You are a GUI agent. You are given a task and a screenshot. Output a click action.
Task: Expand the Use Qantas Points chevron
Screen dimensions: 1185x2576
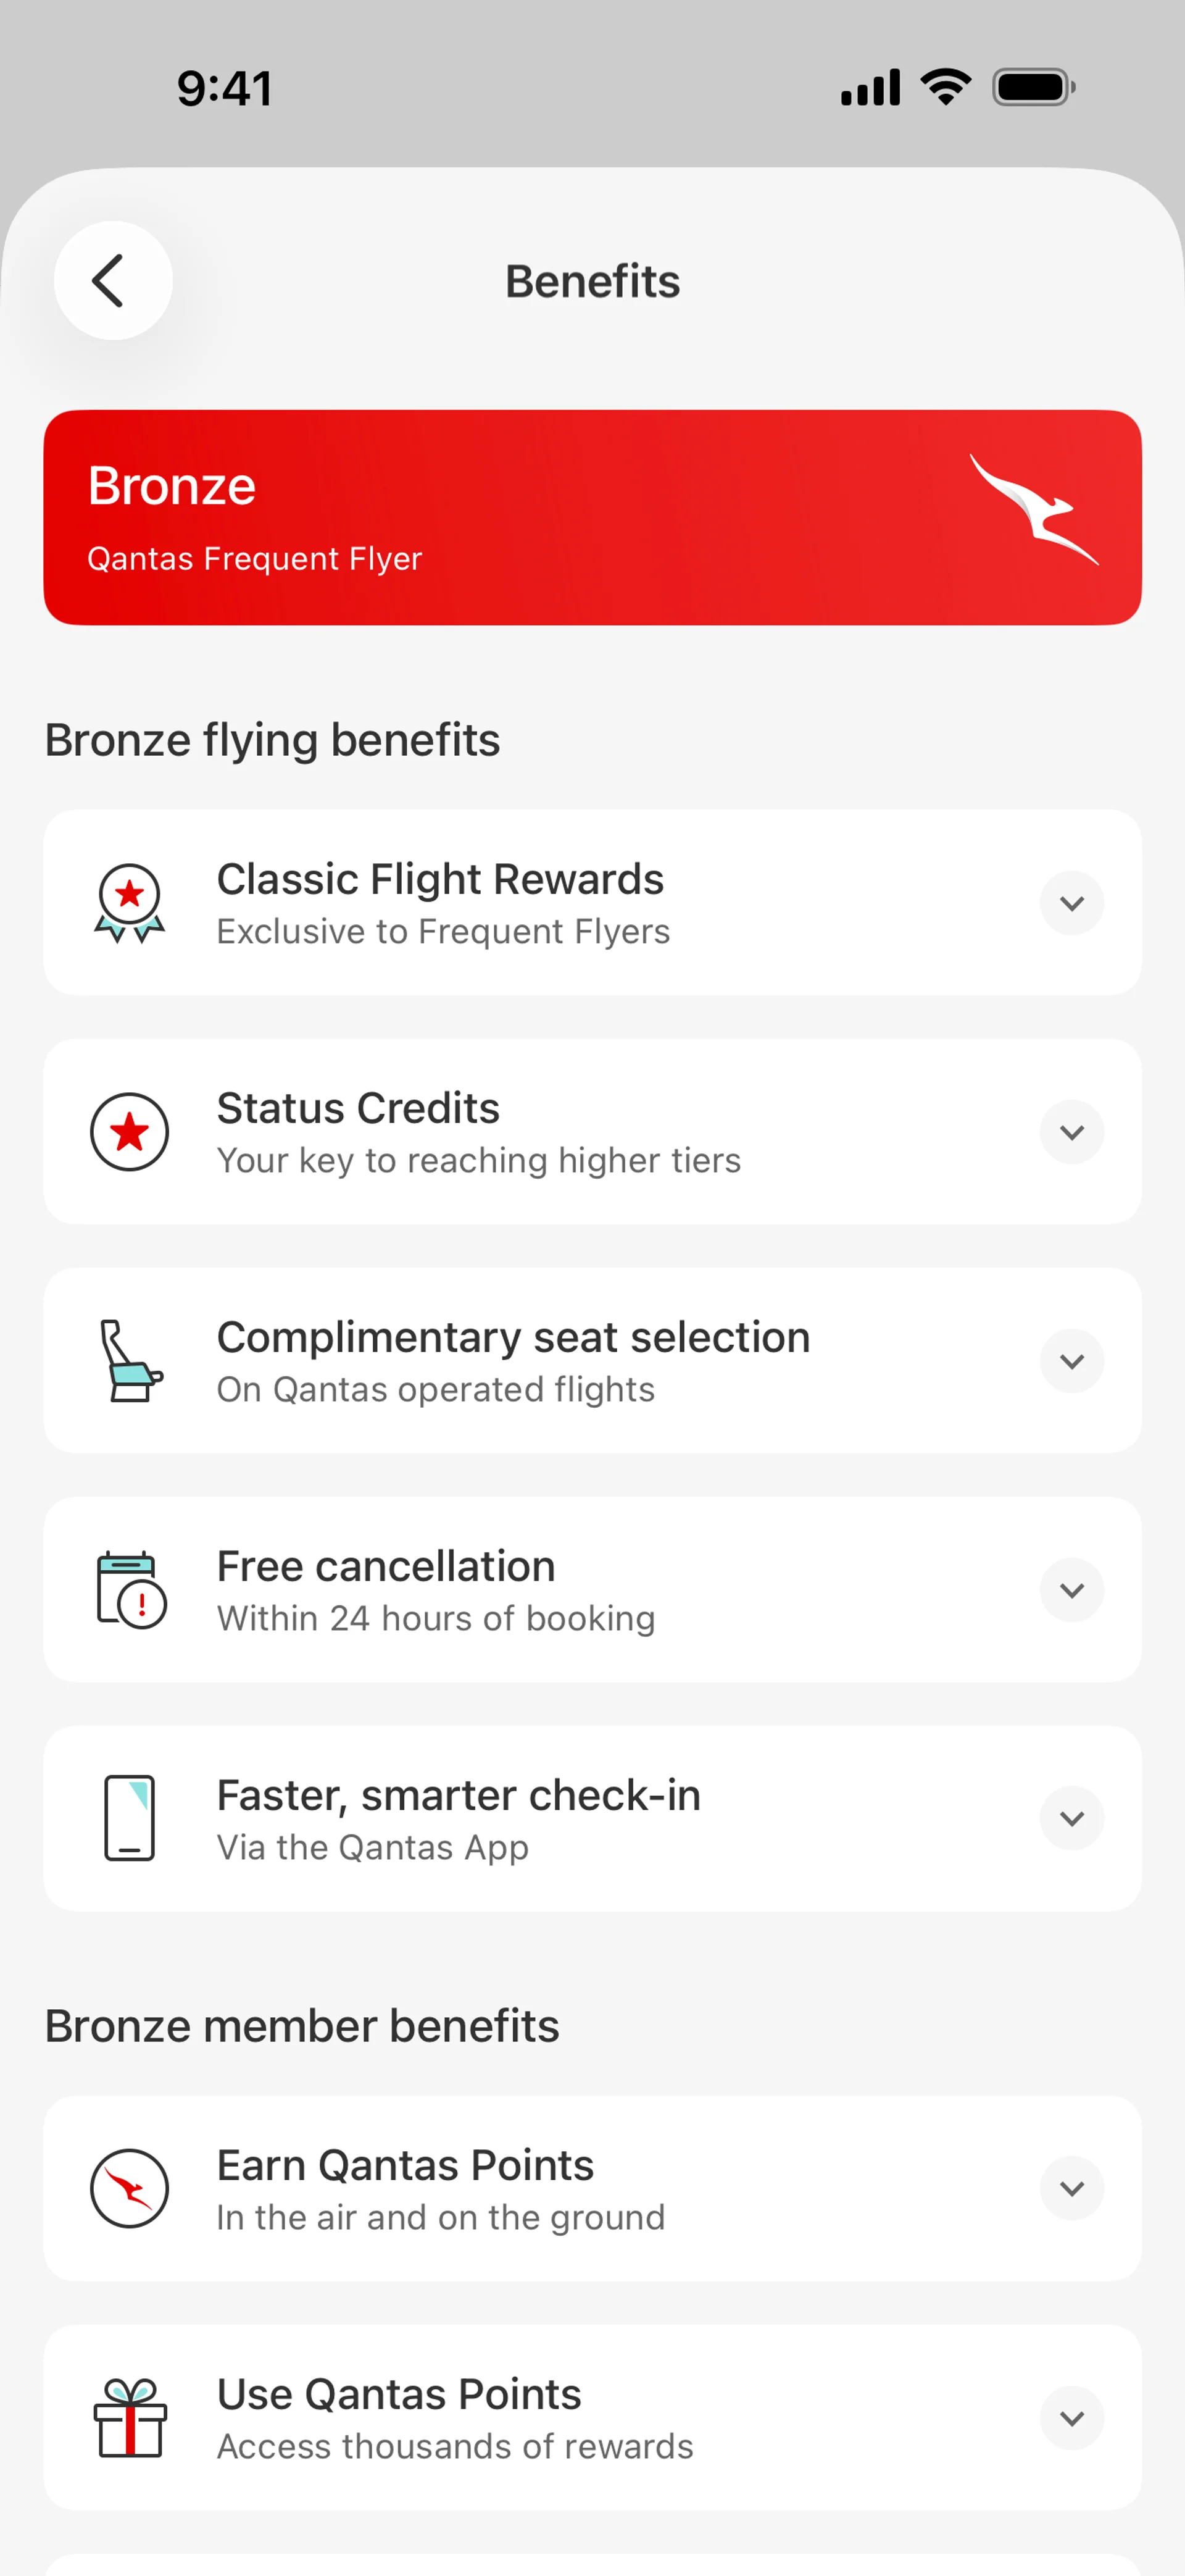tap(1071, 2418)
